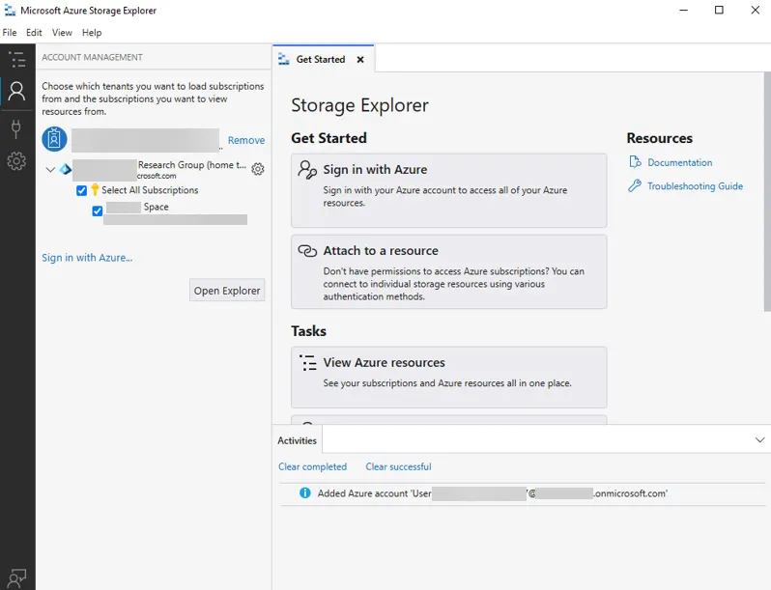771x590 pixels.
Task: Open the View menu
Action: [62, 33]
